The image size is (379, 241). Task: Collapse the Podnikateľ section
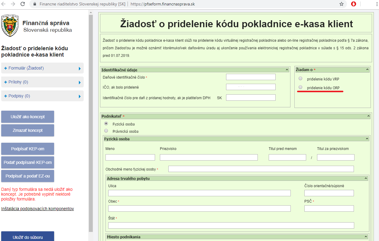click(x=369, y=116)
